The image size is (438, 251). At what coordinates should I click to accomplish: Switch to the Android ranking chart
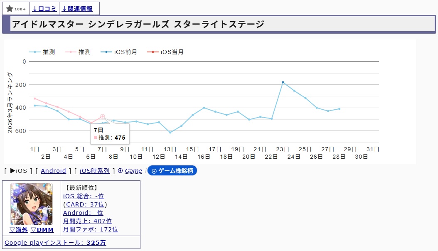[53, 171]
